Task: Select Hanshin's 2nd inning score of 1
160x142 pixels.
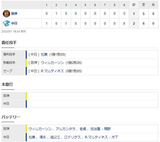Action: 56,14
